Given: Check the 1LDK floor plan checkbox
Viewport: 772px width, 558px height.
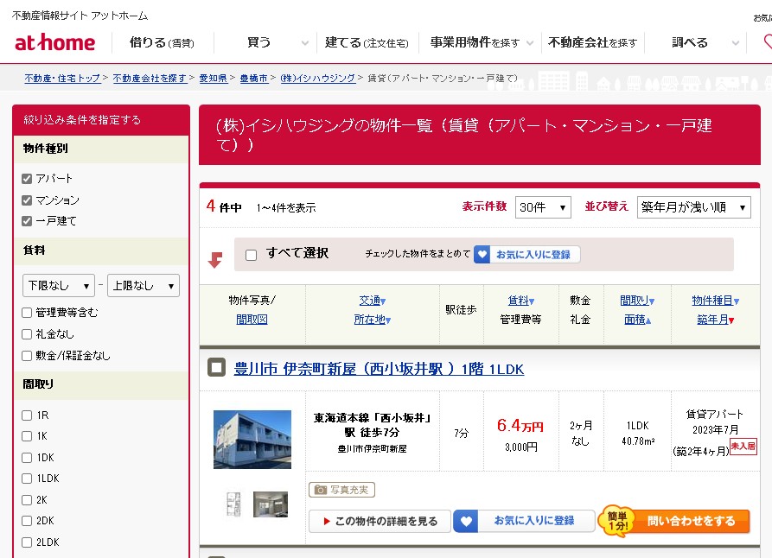Looking at the screenshot, I should (x=28, y=479).
